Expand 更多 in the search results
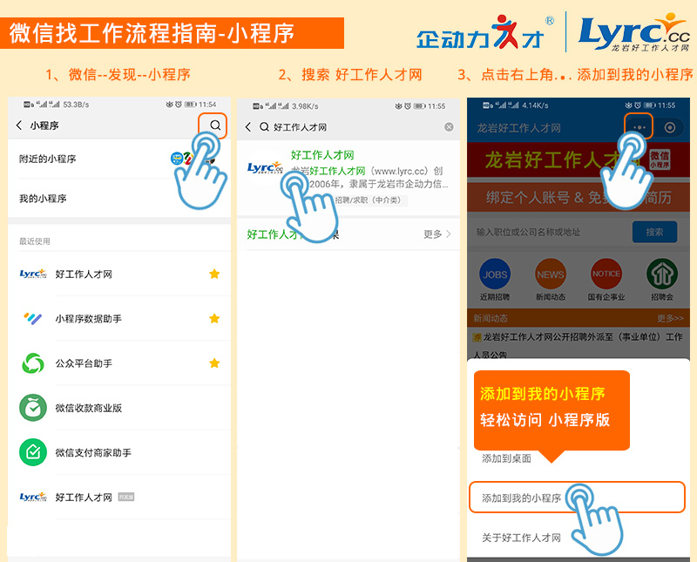Screen dimensions: 697x562 (x=436, y=234)
